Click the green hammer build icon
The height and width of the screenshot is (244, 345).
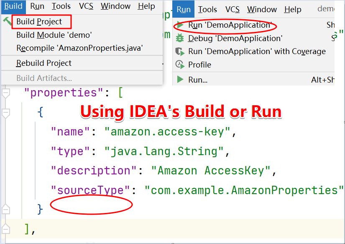tap(7, 21)
